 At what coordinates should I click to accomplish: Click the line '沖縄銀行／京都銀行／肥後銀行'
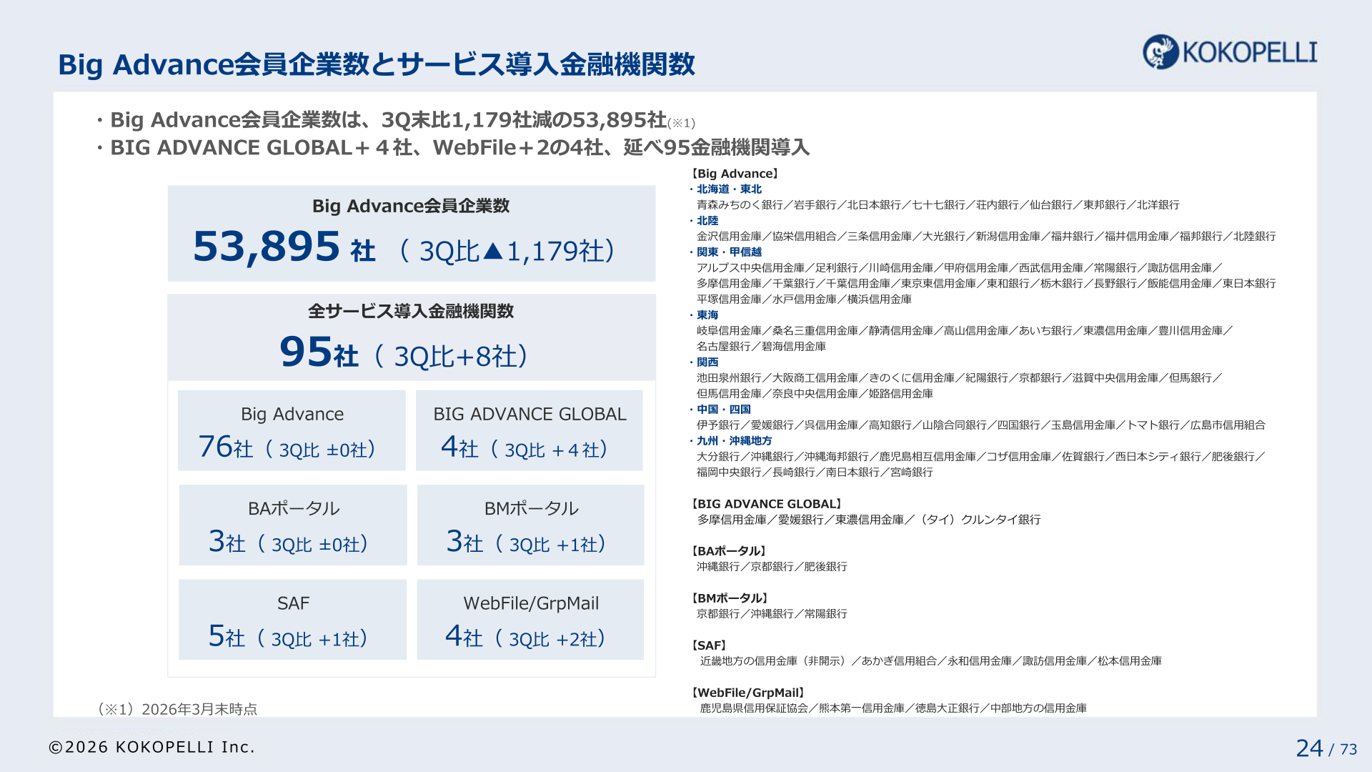(772, 567)
